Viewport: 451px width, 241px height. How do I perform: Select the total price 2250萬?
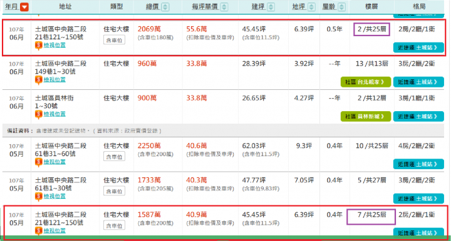[149, 145]
